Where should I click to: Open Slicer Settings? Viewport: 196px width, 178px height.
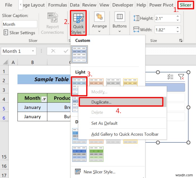click(19, 33)
